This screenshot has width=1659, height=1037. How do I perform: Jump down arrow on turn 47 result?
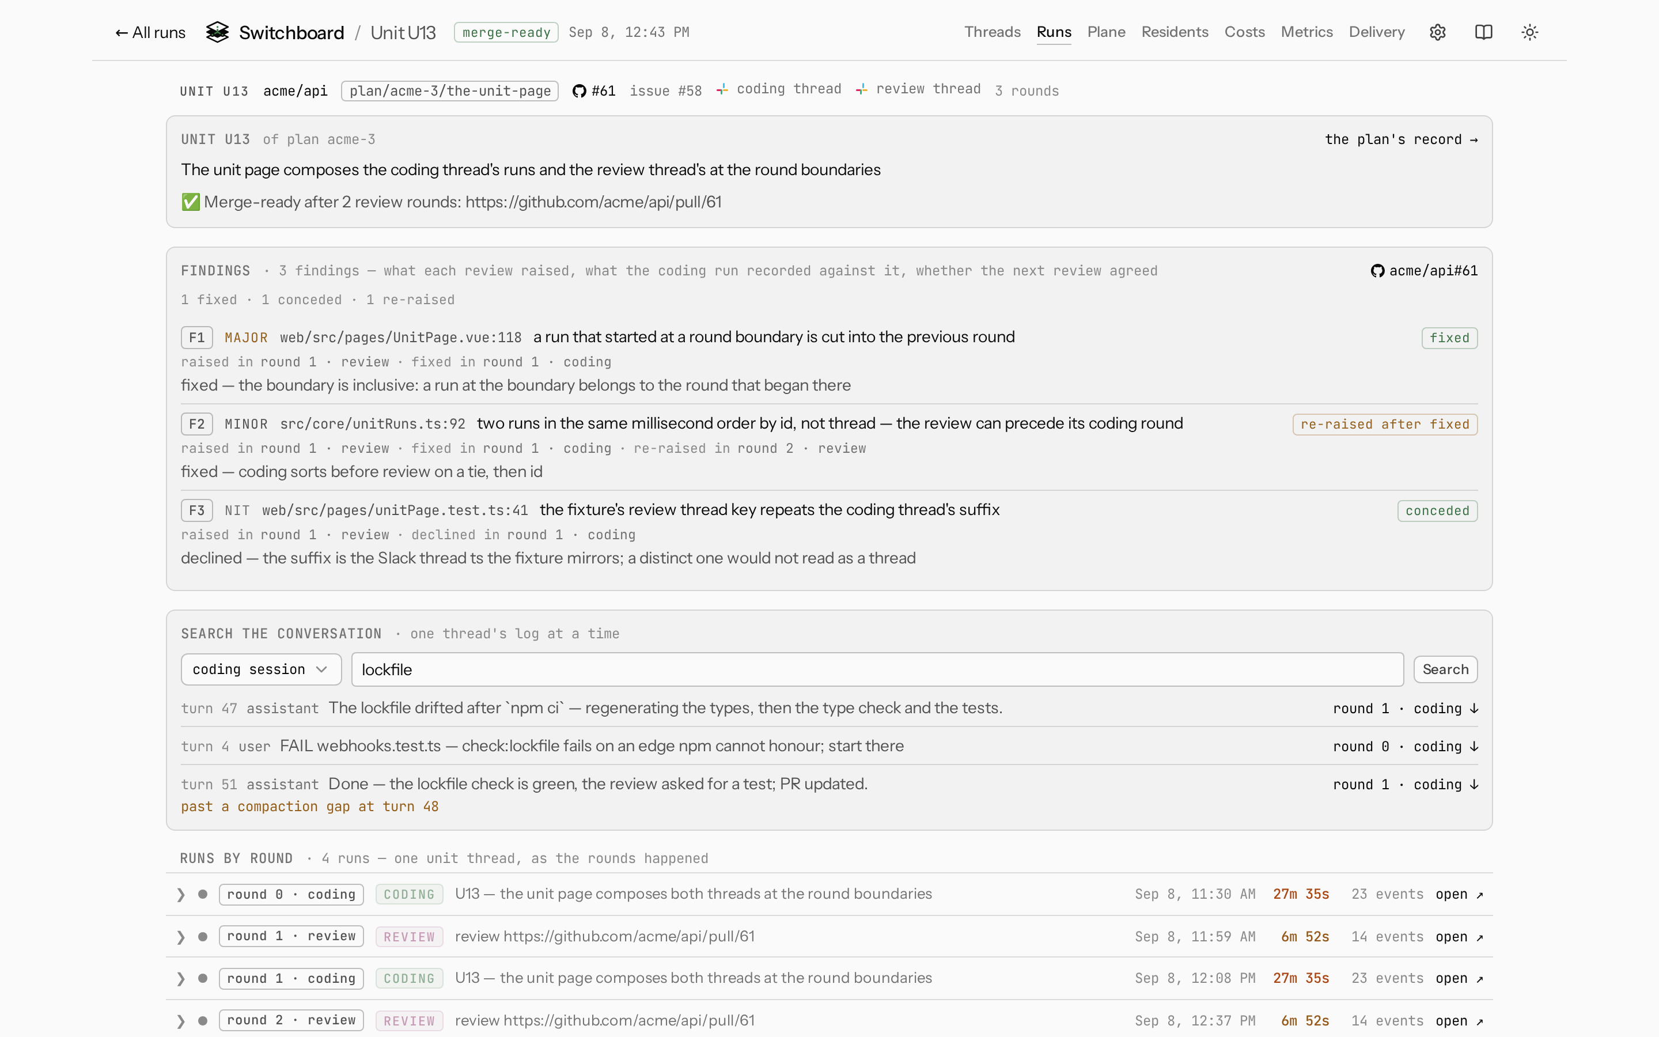(x=1474, y=709)
